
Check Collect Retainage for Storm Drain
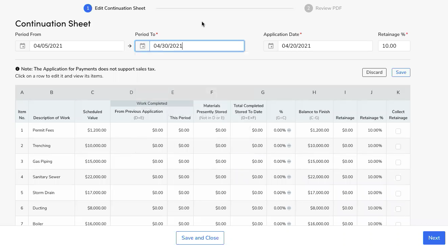[398, 193]
